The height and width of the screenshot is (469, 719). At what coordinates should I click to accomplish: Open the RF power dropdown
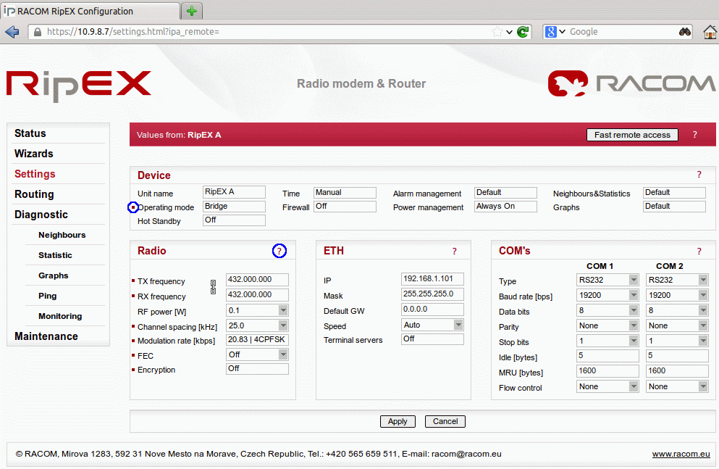tap(283, 311)
